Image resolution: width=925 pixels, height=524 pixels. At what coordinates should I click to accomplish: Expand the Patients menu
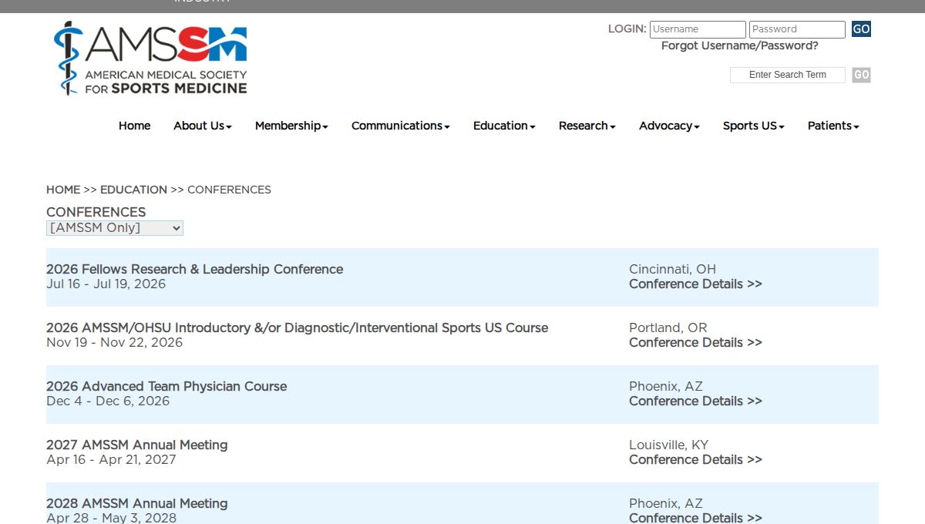833,126
